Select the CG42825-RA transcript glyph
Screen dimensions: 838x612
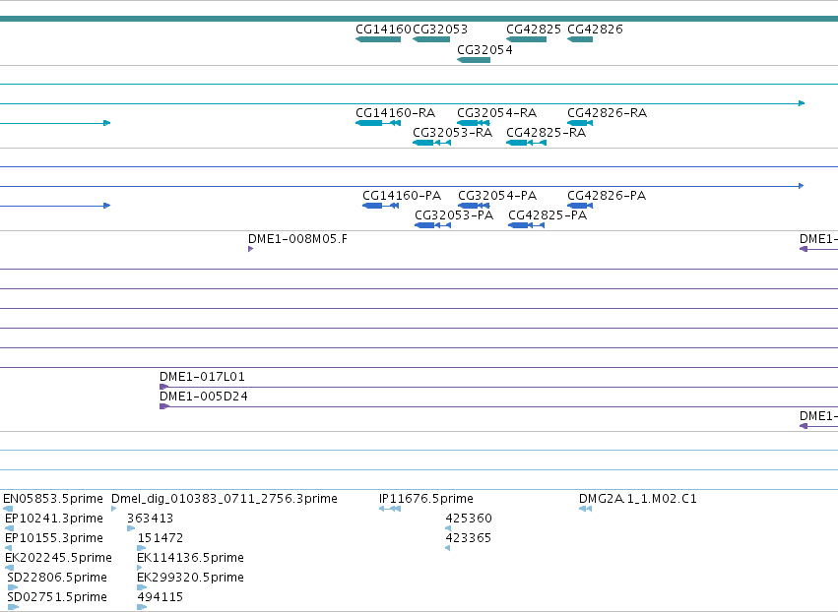tap(527, 143)
